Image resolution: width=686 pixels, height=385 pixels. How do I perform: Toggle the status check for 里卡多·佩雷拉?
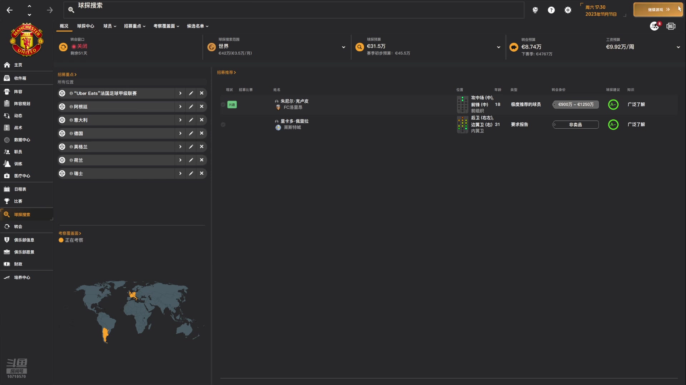[223, 124]
